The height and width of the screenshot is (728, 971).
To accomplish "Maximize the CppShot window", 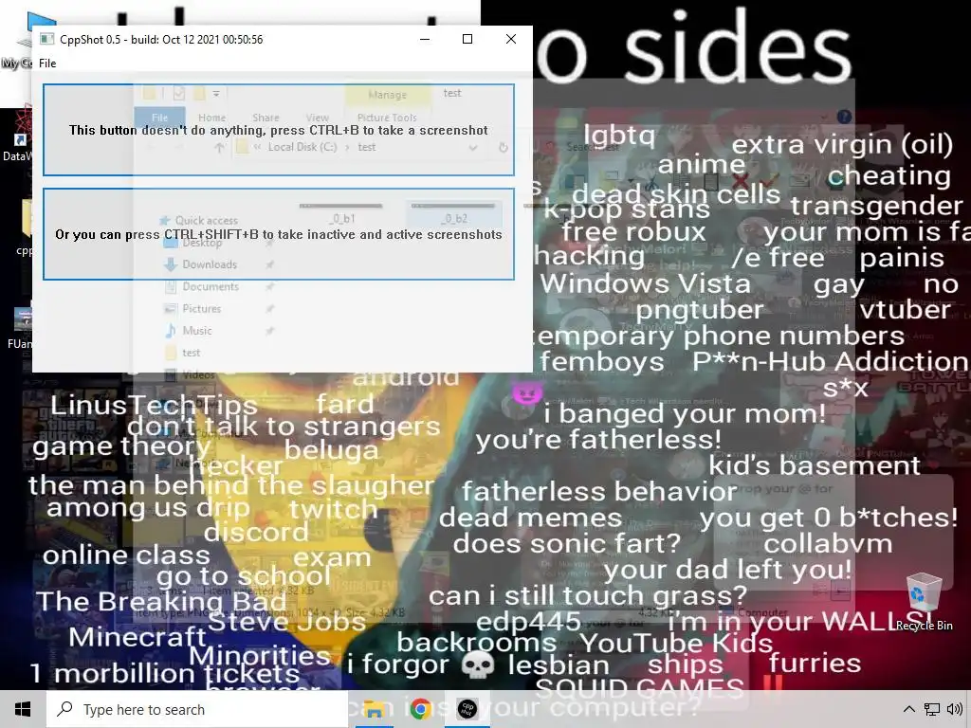I will coord(467,39).
